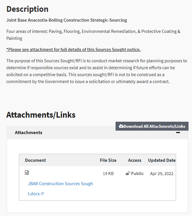
Task: Click the cloud download icon
Action: (121, 126)
